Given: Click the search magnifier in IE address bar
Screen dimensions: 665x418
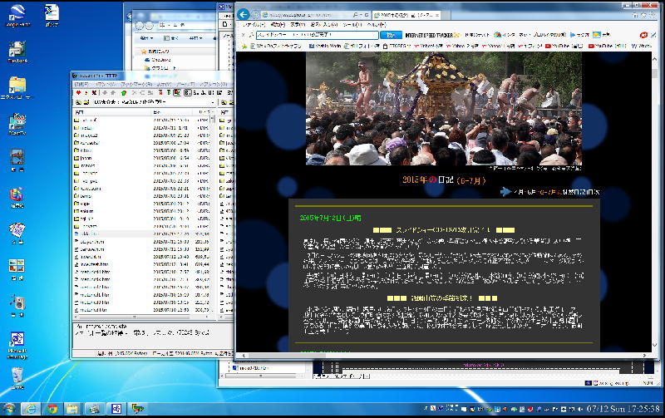Looking at the screenshot, I should point(355,15).
